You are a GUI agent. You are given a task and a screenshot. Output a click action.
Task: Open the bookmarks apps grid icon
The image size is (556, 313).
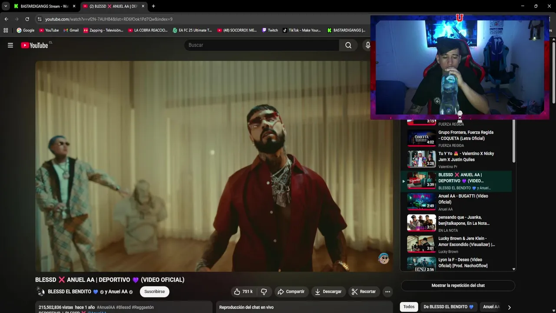(x=6, y=30)
